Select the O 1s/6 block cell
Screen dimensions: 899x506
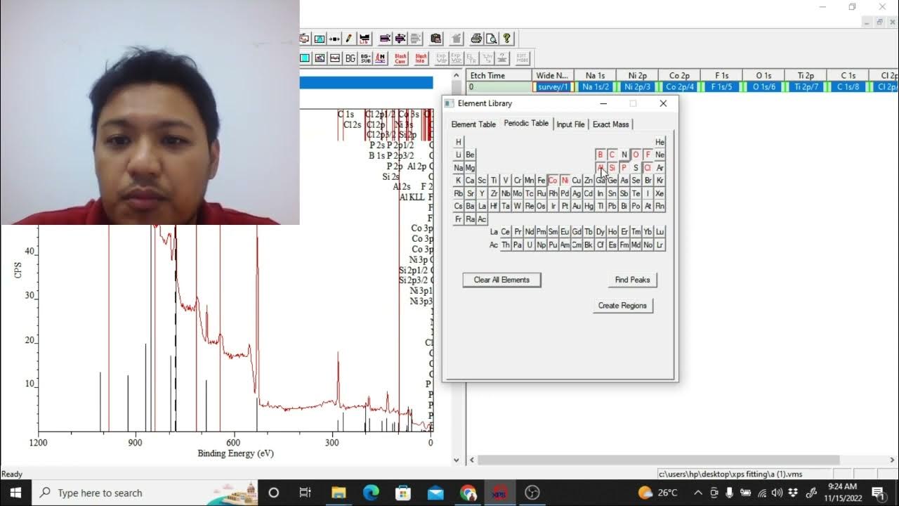[x=763, y=87]
